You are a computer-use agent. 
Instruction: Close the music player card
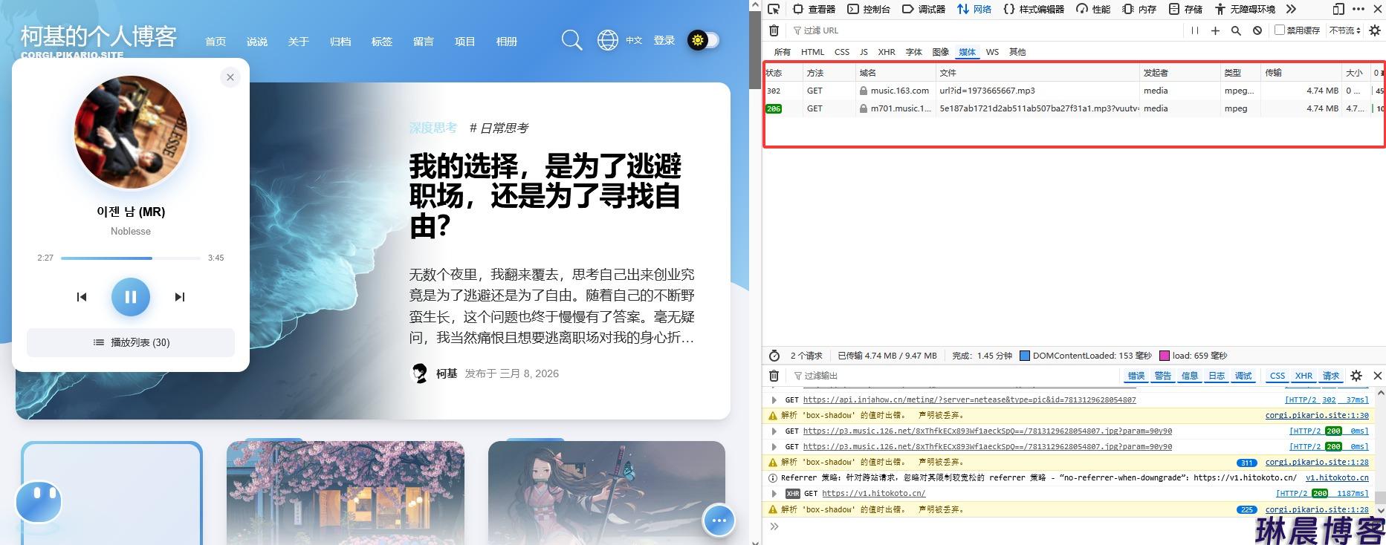(230, 77)
